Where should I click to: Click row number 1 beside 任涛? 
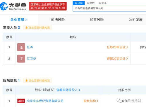pos(9,47)
